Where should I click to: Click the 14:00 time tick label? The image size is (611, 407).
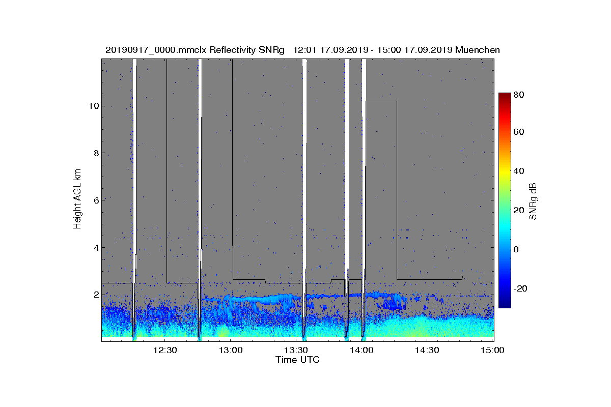(x=362, y=350)
